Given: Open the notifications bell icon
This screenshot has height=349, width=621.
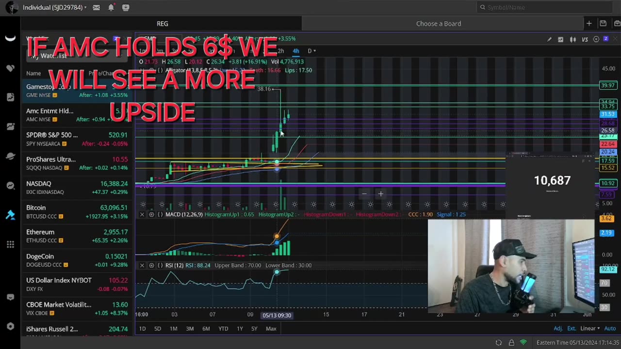Looking at the screenshot, I should click(x=111, y=7).
